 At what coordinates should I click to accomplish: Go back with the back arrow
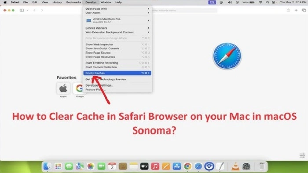[x=34, y=10]
